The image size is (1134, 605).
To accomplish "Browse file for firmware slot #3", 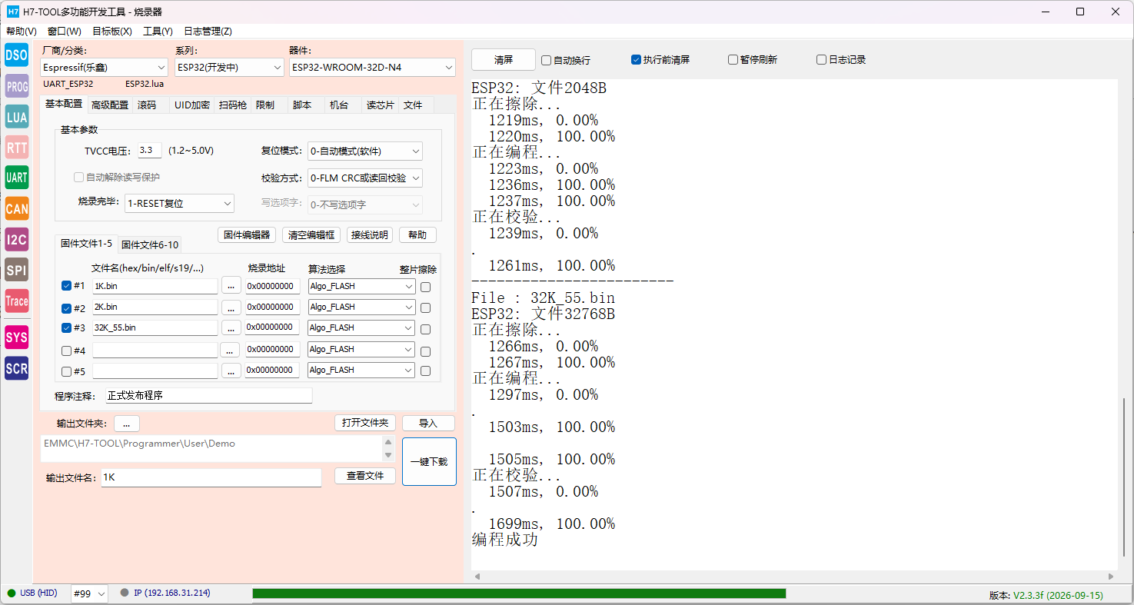I will pyautogui.click(x=231, y=327).
